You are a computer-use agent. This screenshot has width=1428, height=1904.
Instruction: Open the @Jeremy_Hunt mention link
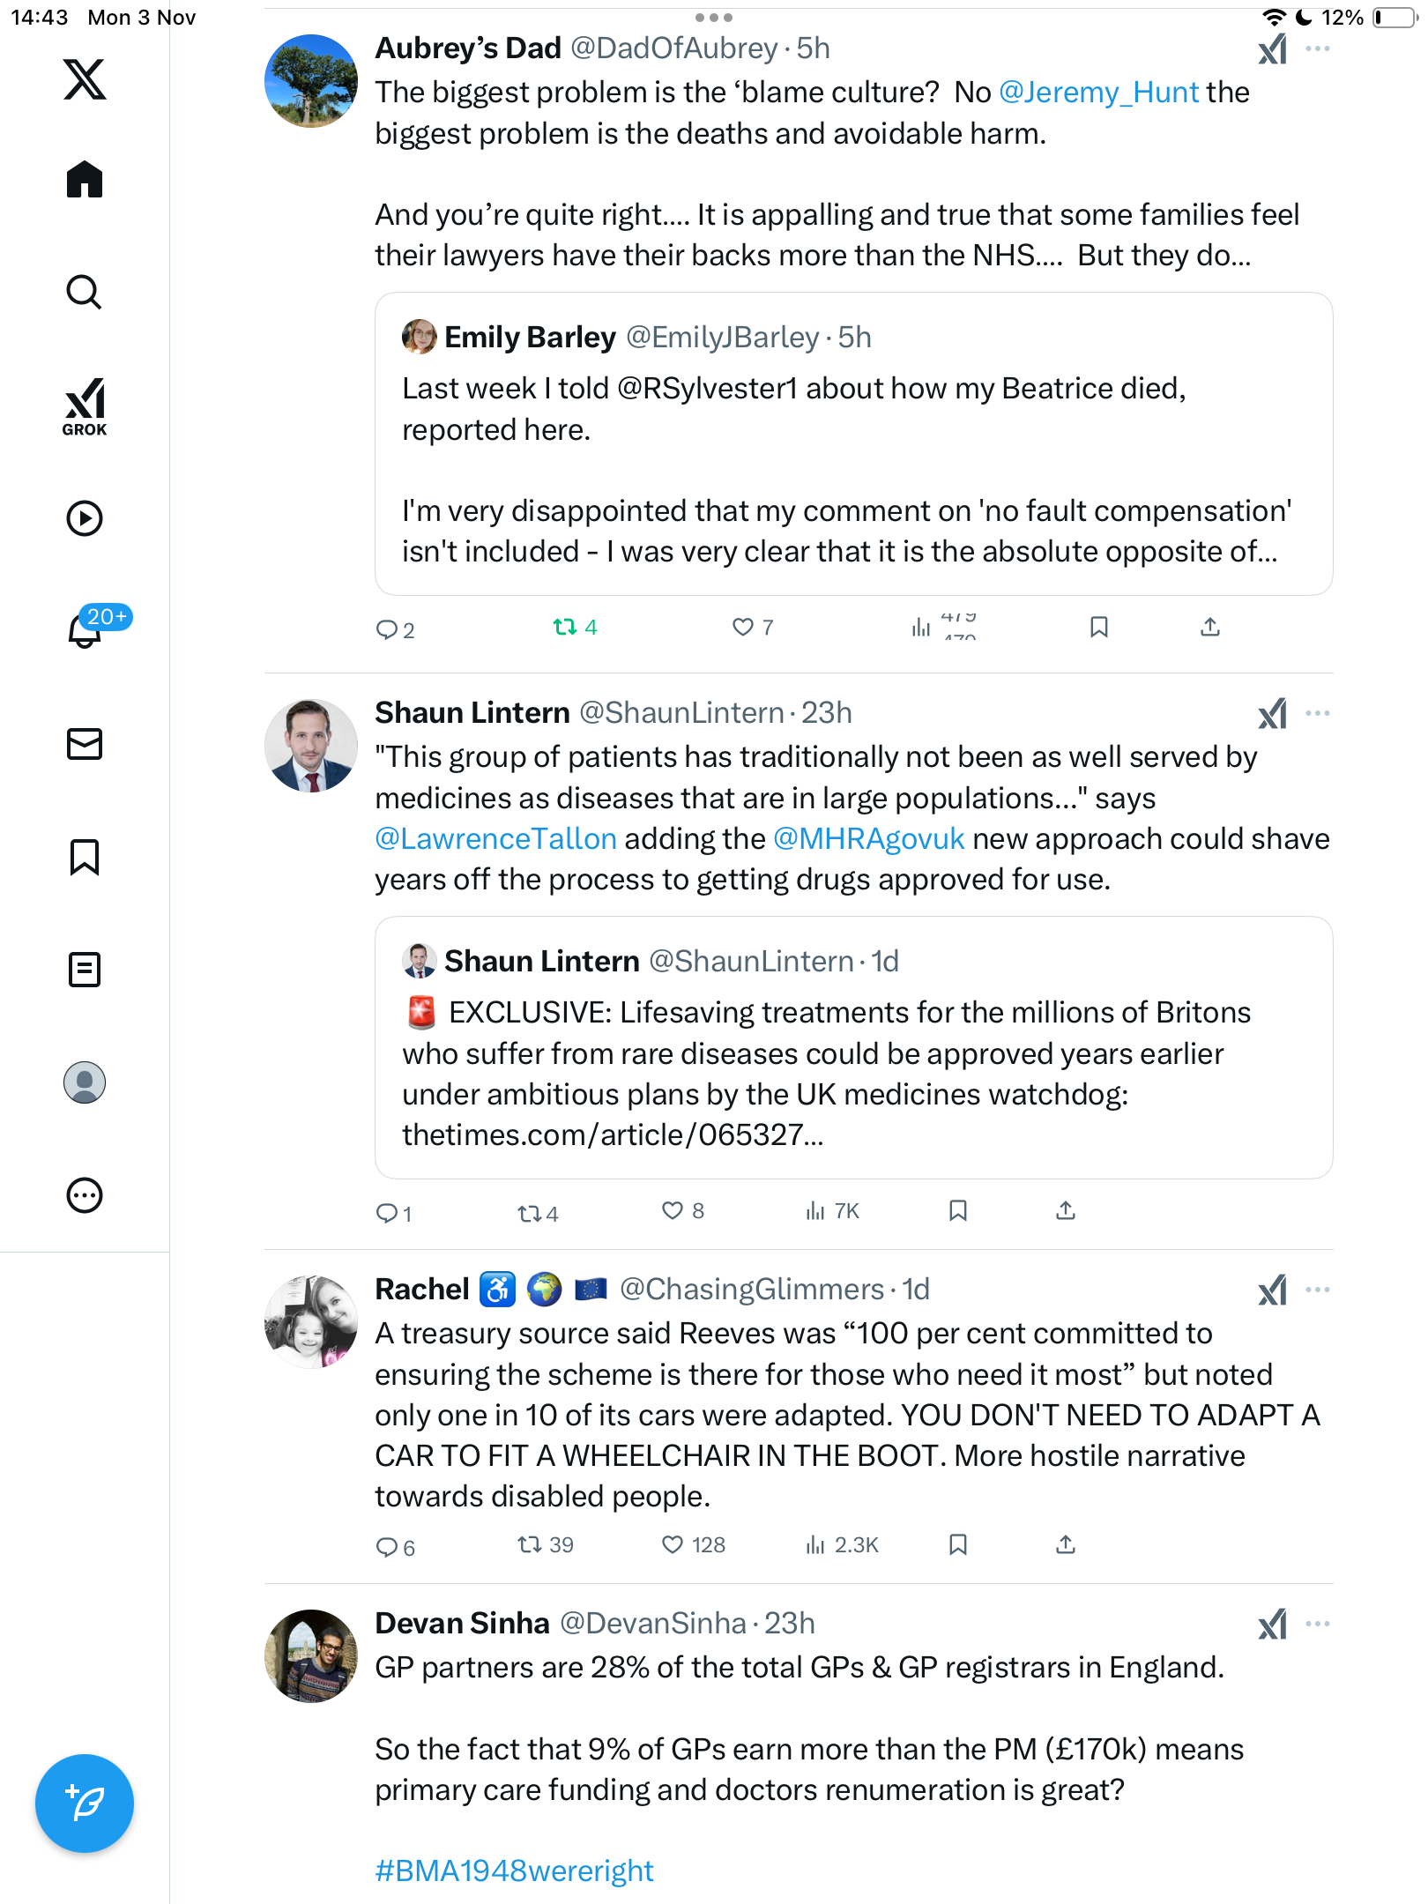[x=1098, y=93]
